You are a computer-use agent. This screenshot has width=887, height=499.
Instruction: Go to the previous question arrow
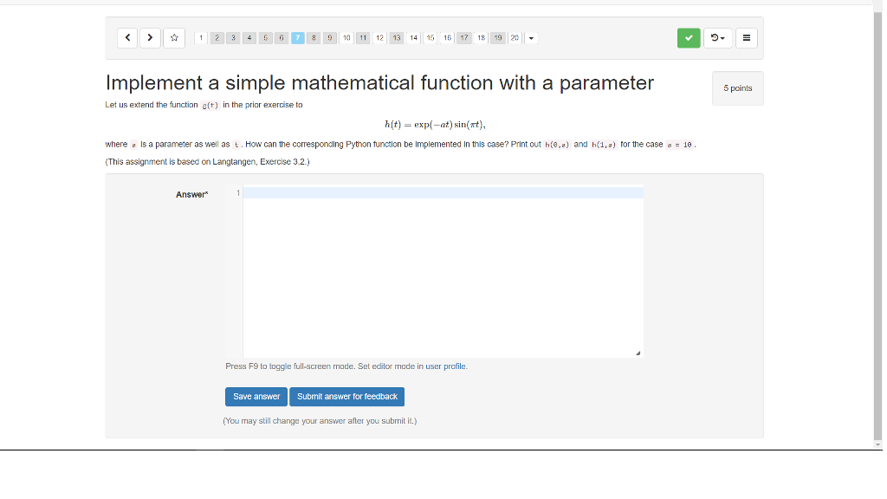pyautogui.click(x=127, y=38)
